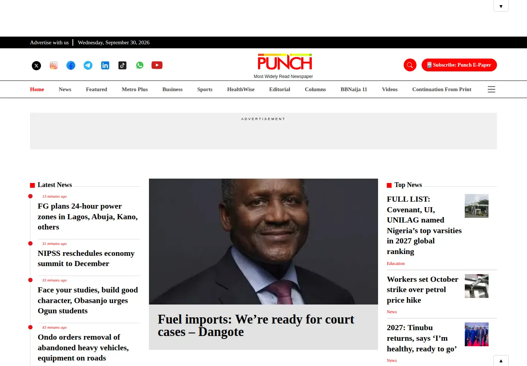Open Punch's X (Twitter) profile icon
This screenshot has height=366, width=527.
(36, 66)
